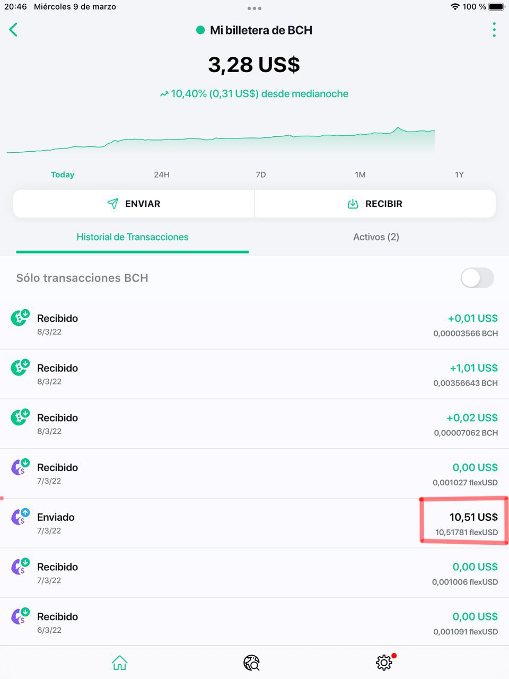
Task: Open the three-dot options menu
Action: [x=494, y=30]
